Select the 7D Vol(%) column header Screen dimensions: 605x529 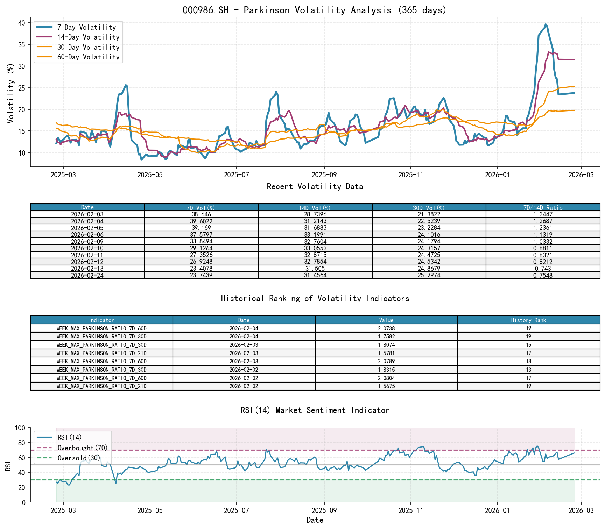click(x=200, y=207)
